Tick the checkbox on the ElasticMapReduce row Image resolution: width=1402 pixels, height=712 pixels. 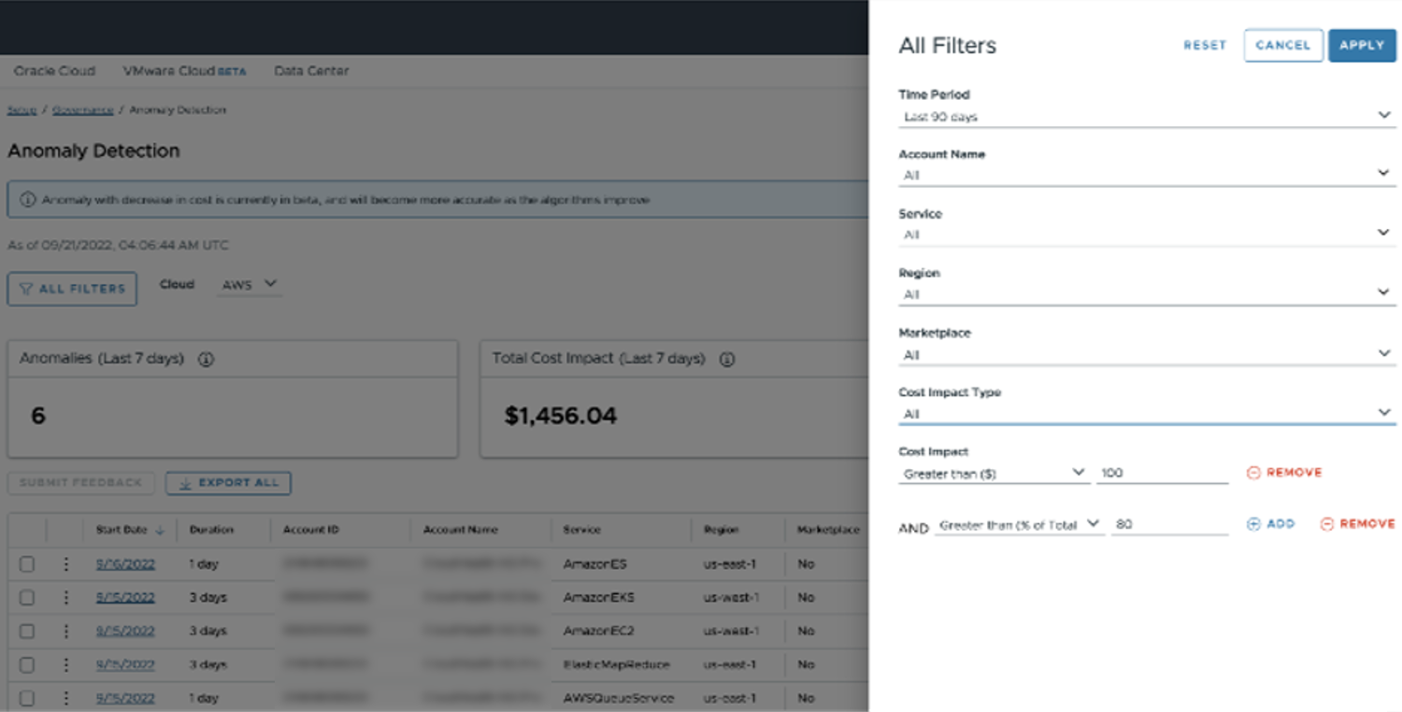click(27, 664)
